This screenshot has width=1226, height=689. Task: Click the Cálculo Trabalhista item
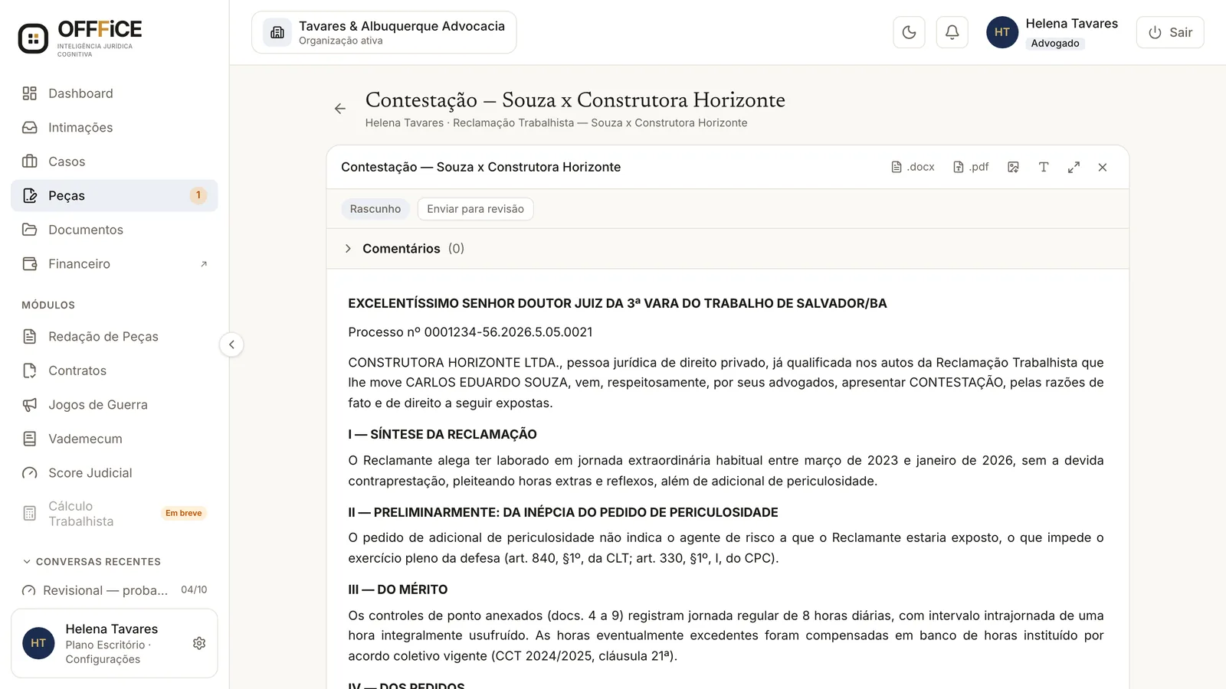pos(114,513)
